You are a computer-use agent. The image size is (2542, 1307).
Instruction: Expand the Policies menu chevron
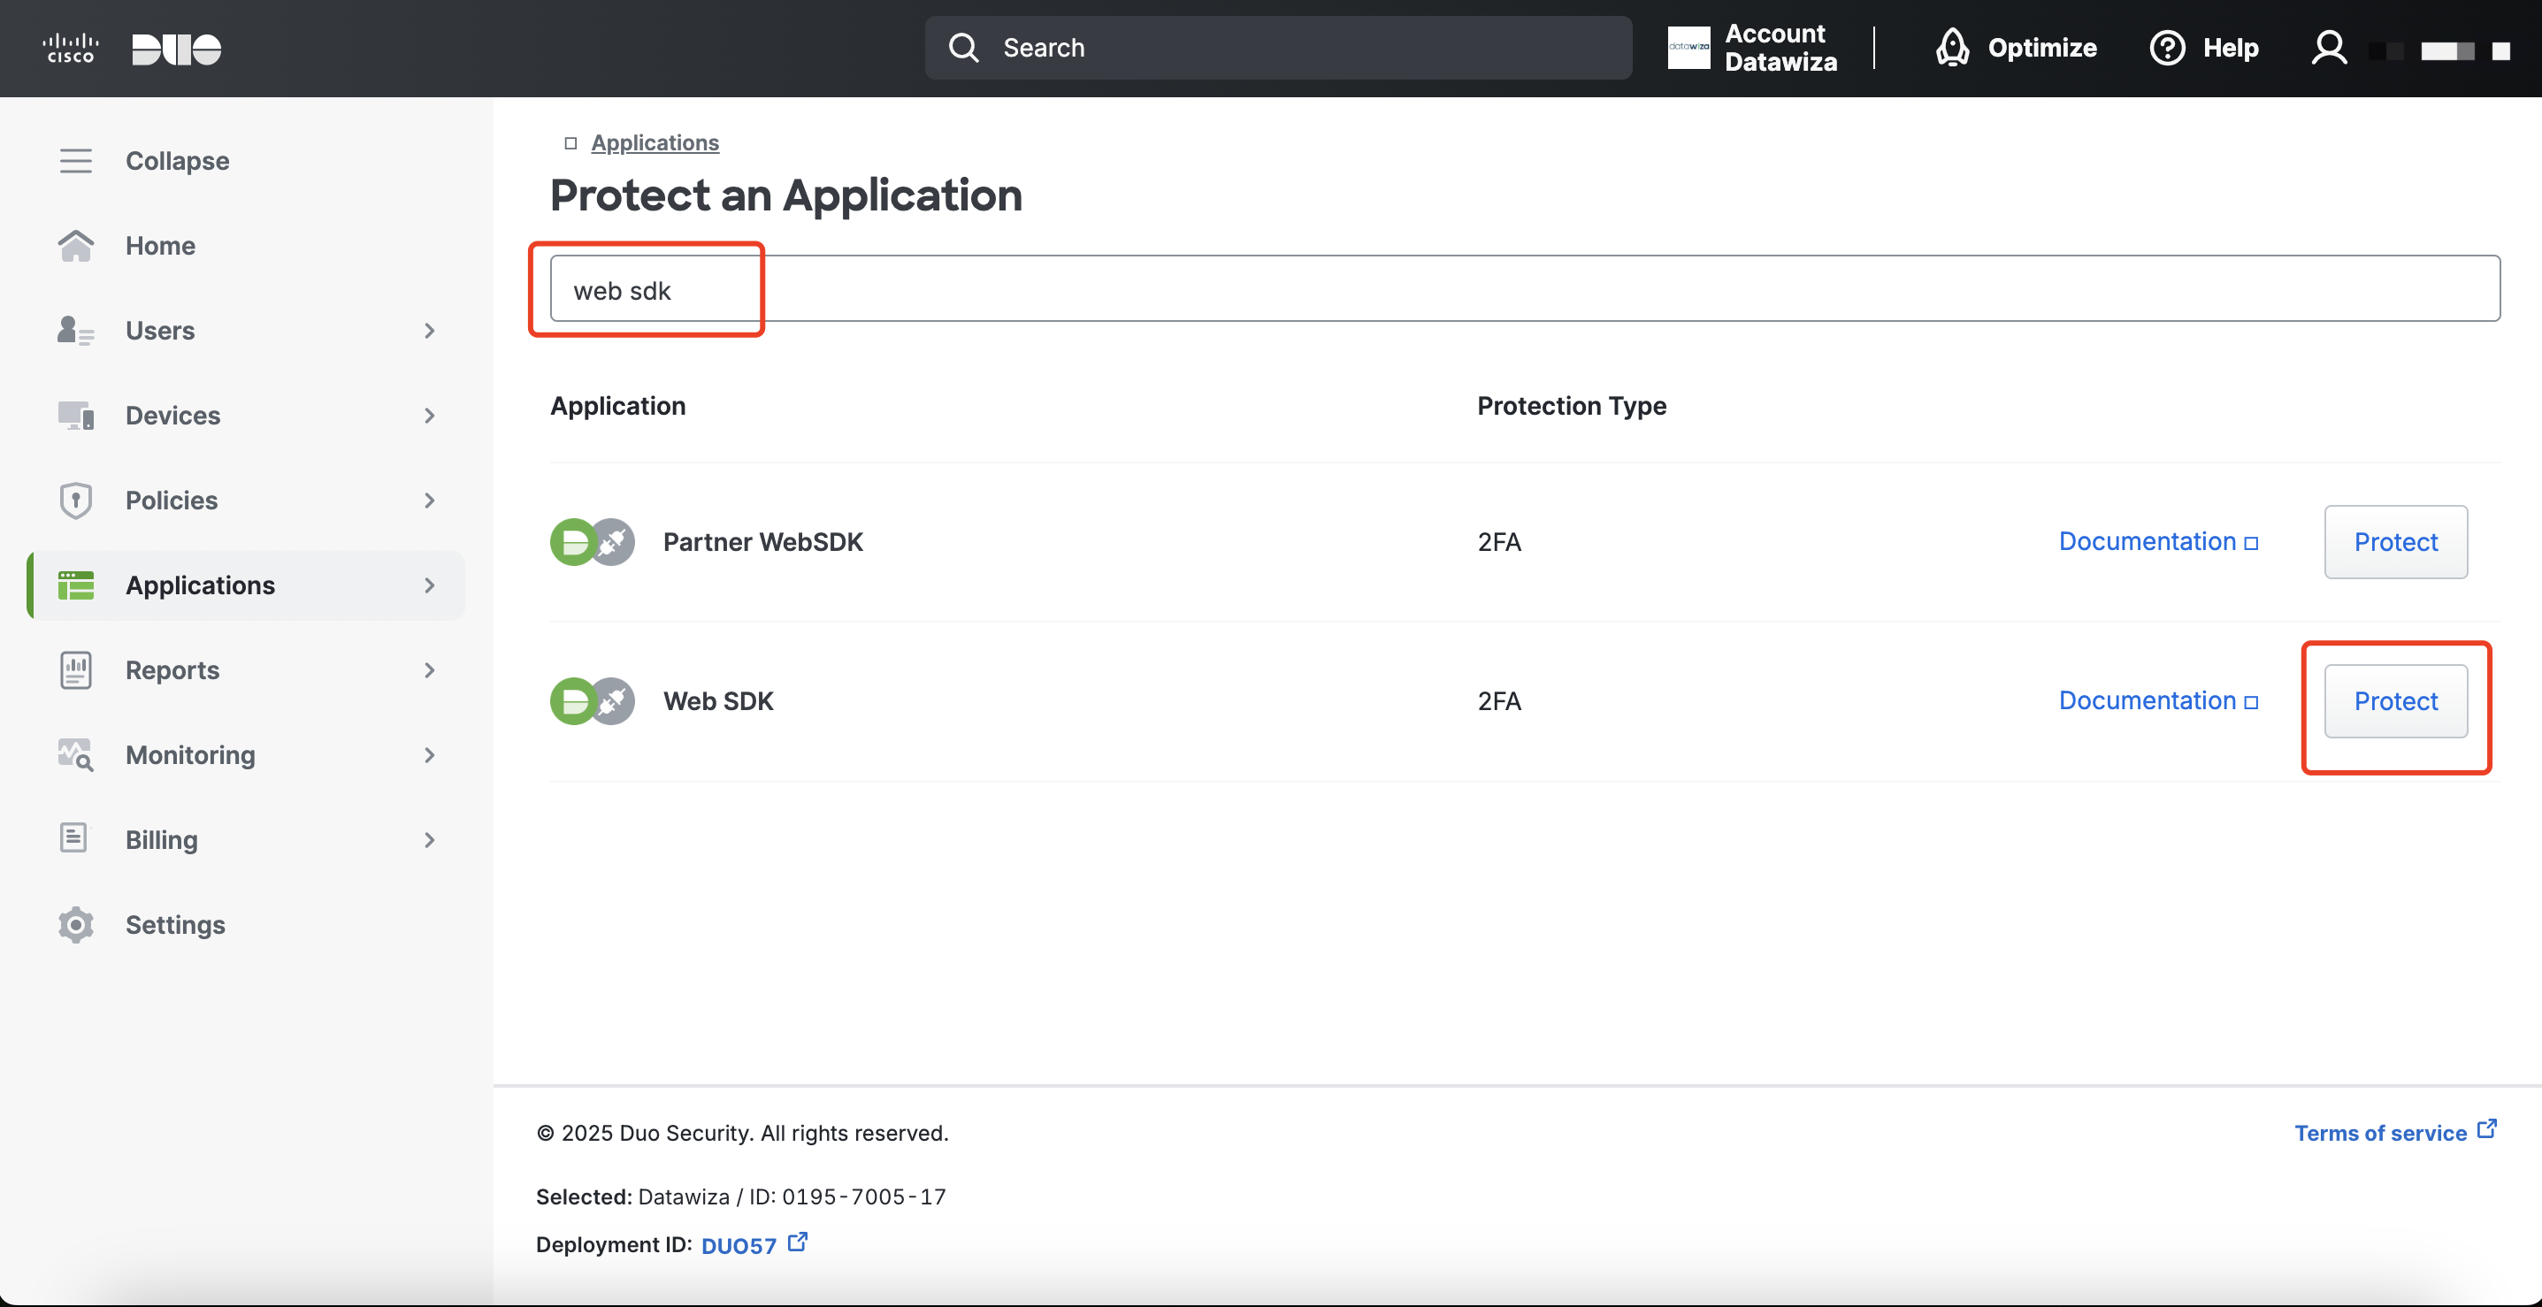pyautogui.click(x=429, y=501)
